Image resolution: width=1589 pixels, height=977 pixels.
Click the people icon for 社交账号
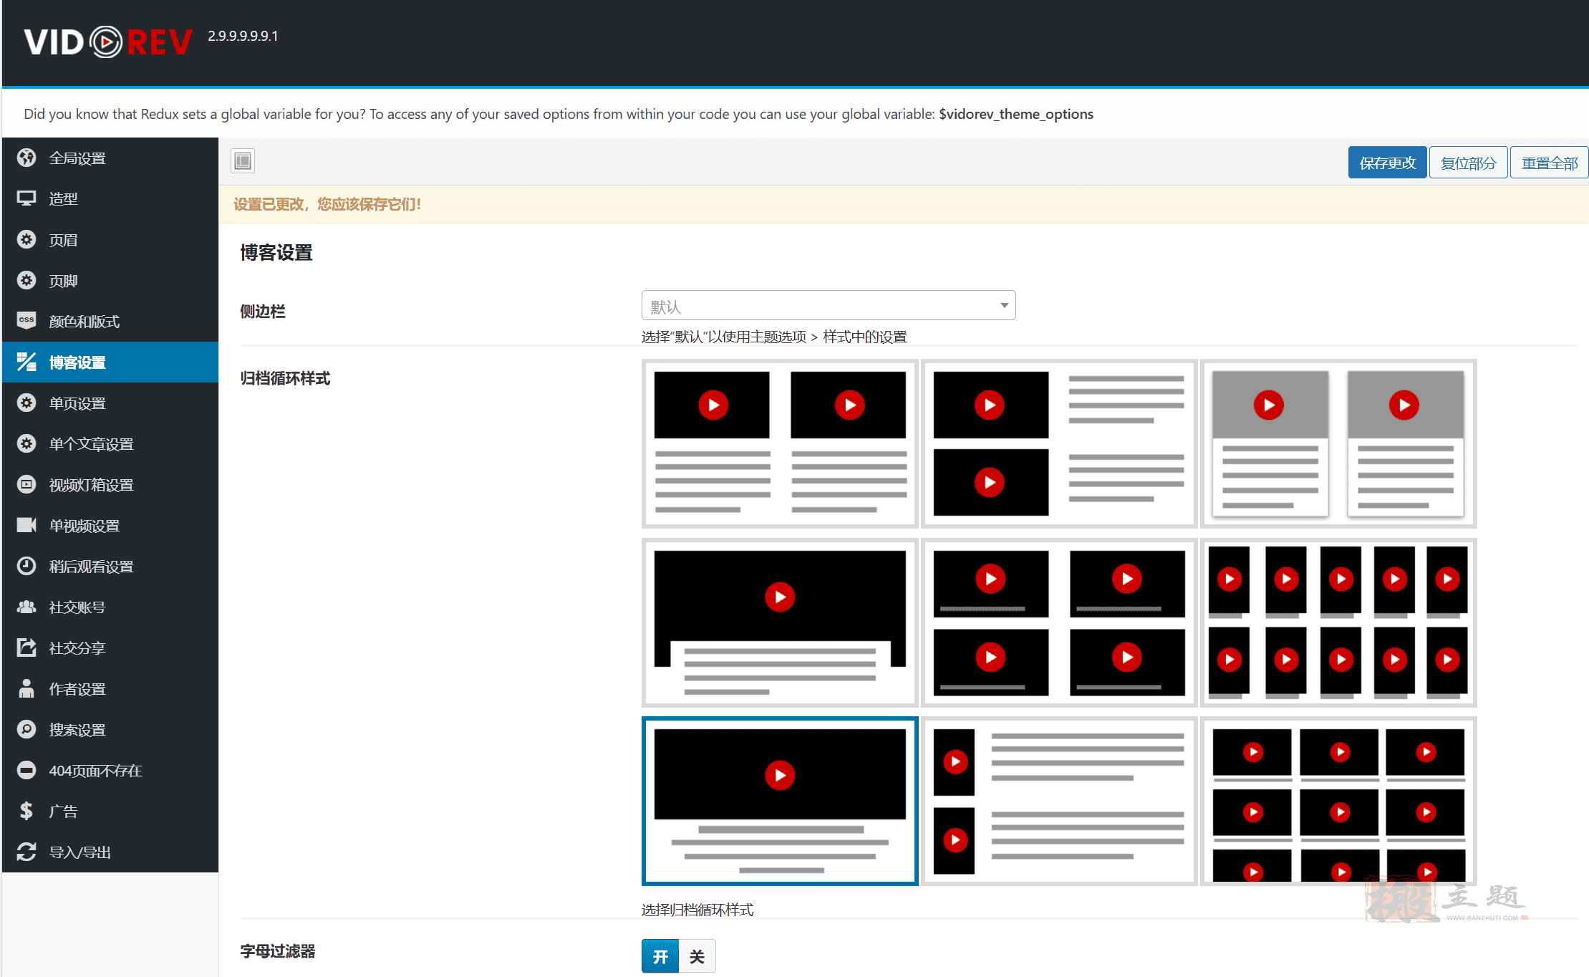26,607
